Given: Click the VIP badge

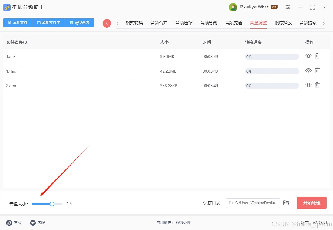Looking at the screenshot, I should (x=274, y=7).
